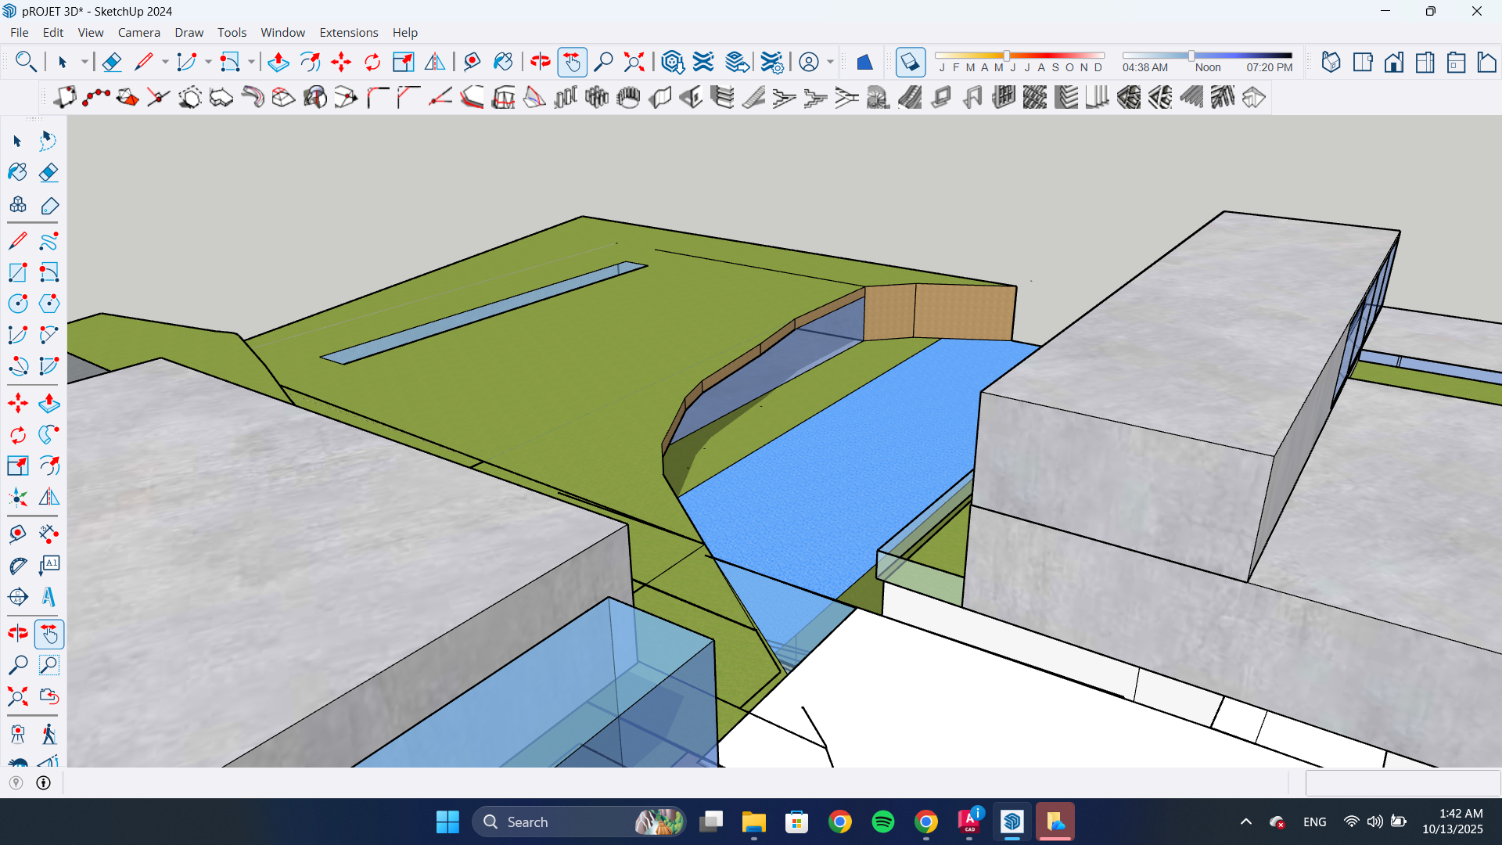Click the Iso standard view button
This screenshot has width=1502, height=845.
click(1331, 62)
